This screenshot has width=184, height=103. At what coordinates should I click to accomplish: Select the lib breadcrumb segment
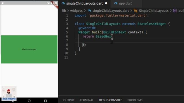[x=64, y=11]
